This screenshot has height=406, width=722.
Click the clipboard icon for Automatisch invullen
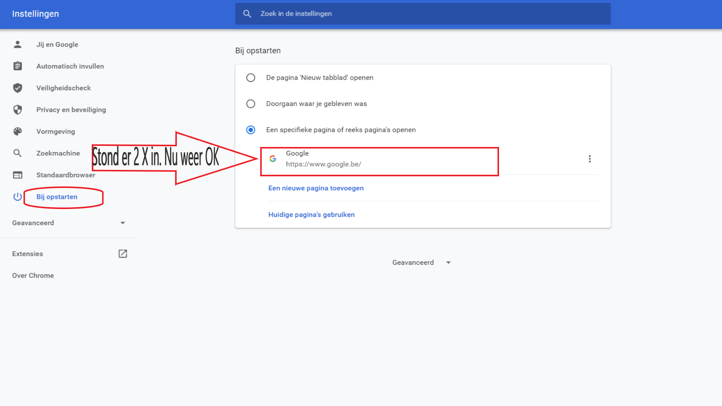17,66
